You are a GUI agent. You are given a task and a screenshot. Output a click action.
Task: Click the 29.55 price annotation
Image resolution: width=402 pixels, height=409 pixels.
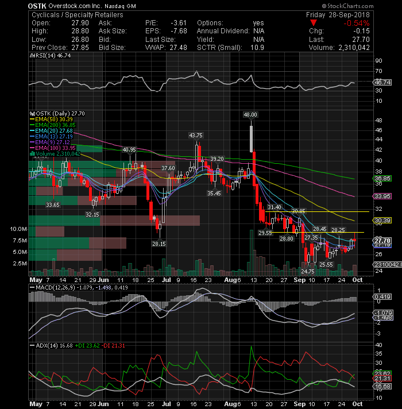(265, 233)
